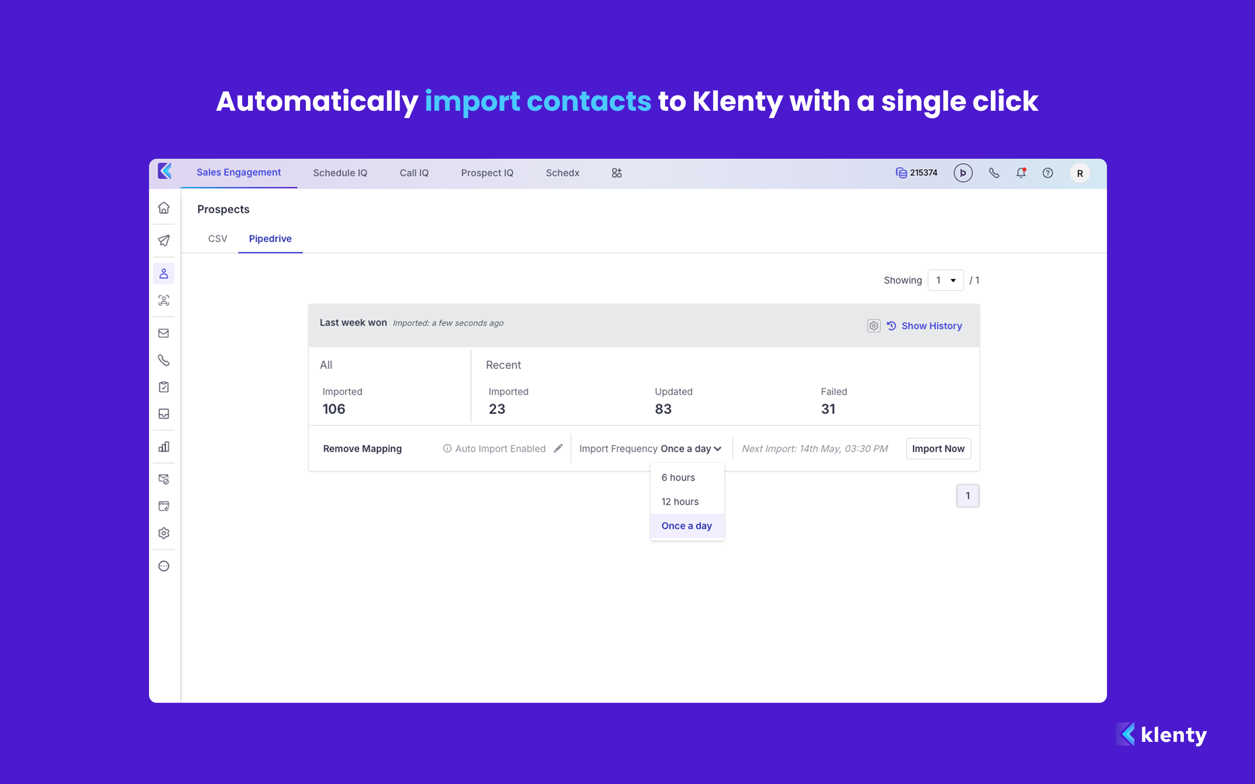This screenshot has height=784, width=1255.
Task: Click the '215374' credits count
Action: pos(924,172)
